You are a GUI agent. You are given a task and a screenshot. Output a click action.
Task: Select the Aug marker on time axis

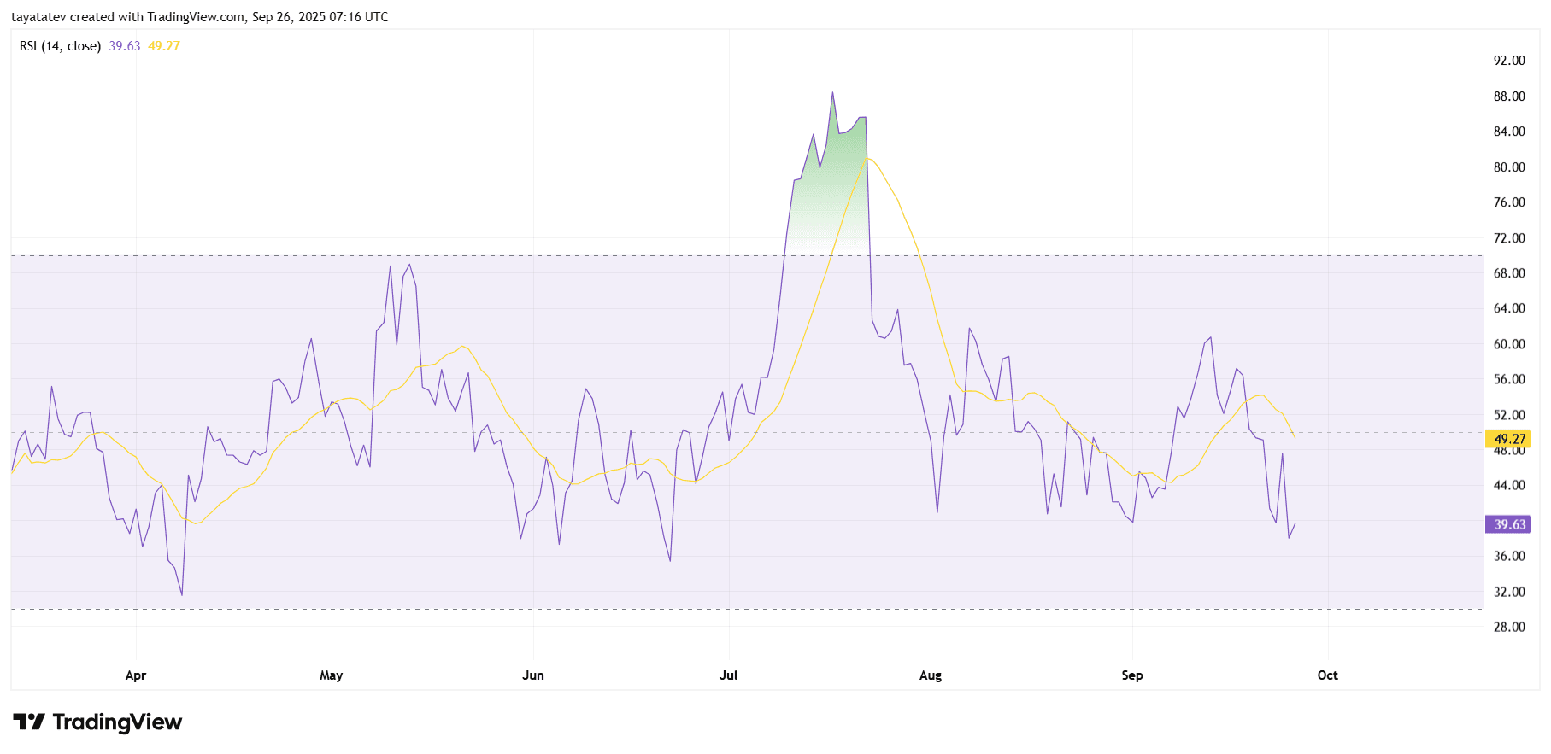(931, 675)
